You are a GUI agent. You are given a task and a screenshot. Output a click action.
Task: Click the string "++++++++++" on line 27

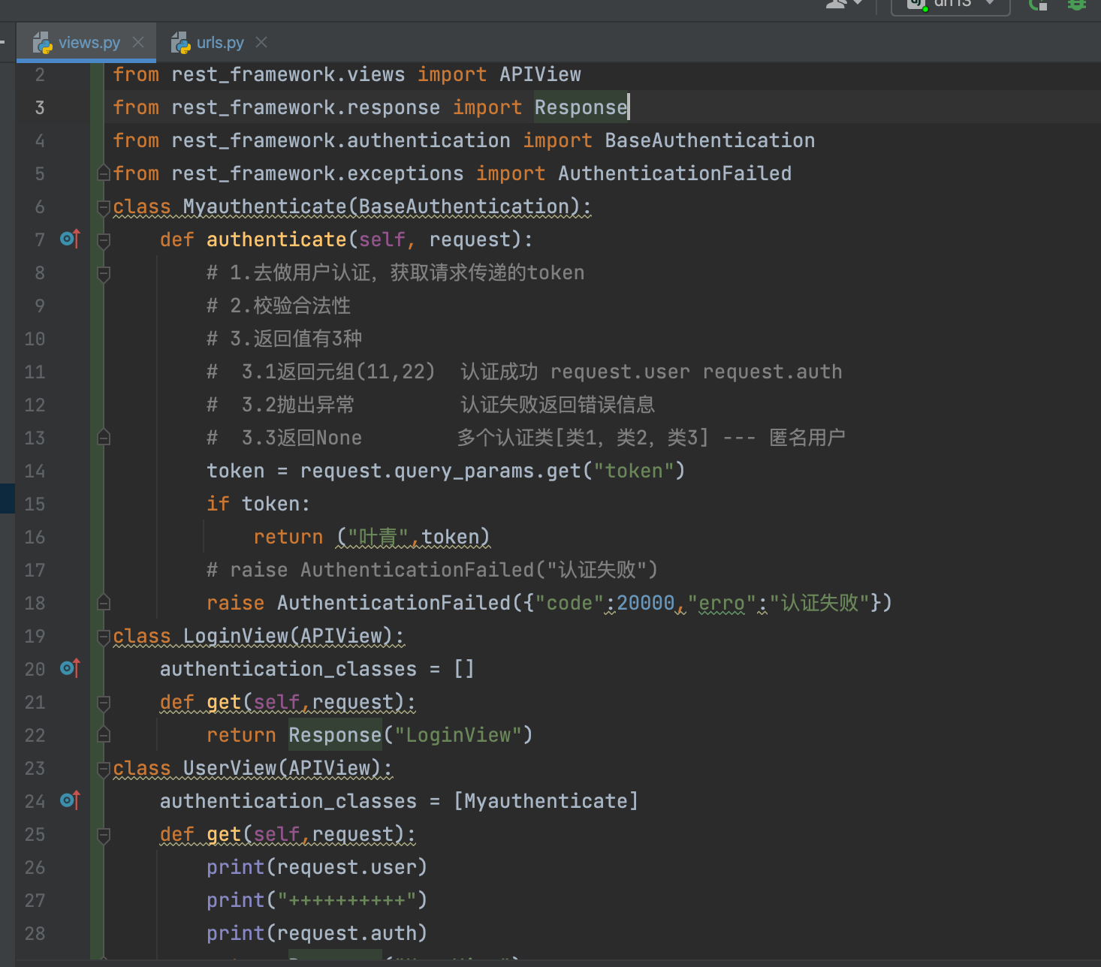[347, 900]
